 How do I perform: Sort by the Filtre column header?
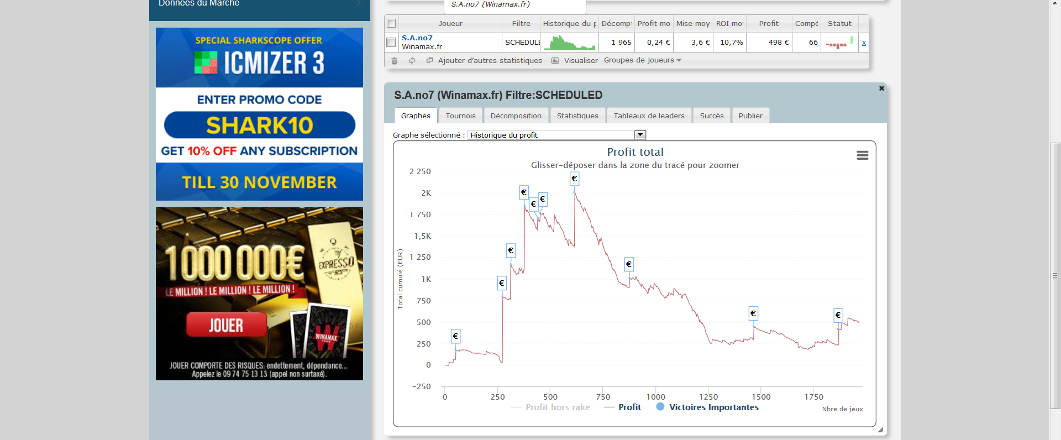pyautogui.click(x=521, y=23)
